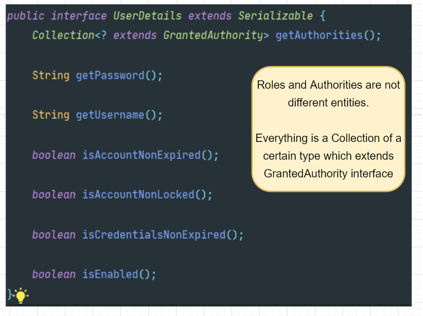Click the interface keyword in the declaration
Image resolution: width=423 pixels, height=316 pixels.
click(x=79, y=16)
